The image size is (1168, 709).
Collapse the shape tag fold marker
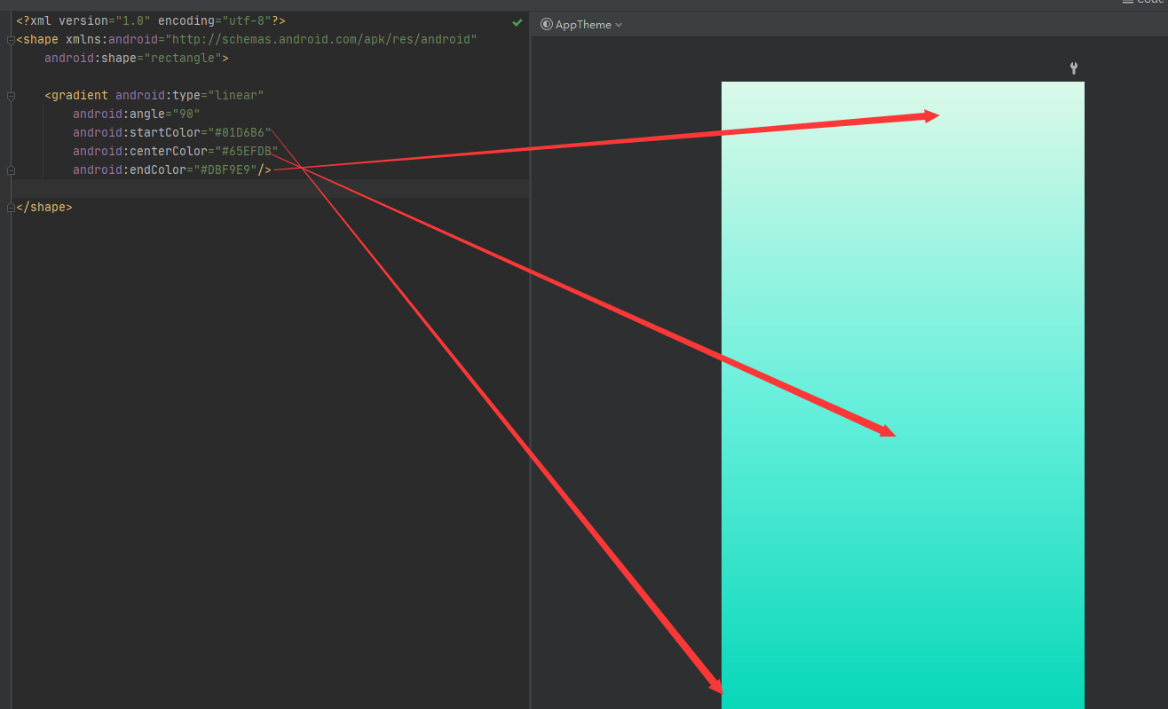pos(10,40)
